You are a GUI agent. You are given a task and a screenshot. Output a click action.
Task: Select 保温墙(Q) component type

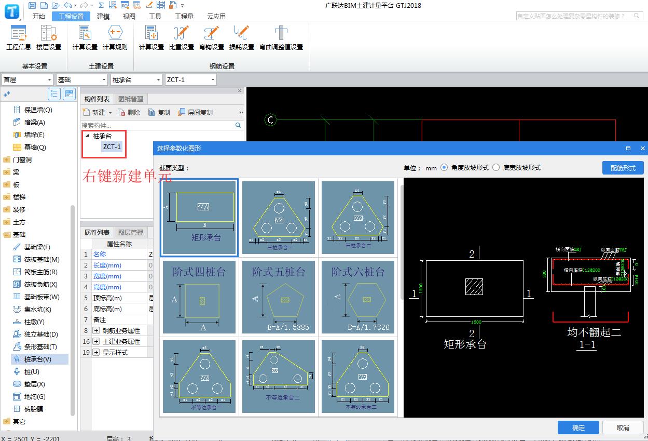38,110
